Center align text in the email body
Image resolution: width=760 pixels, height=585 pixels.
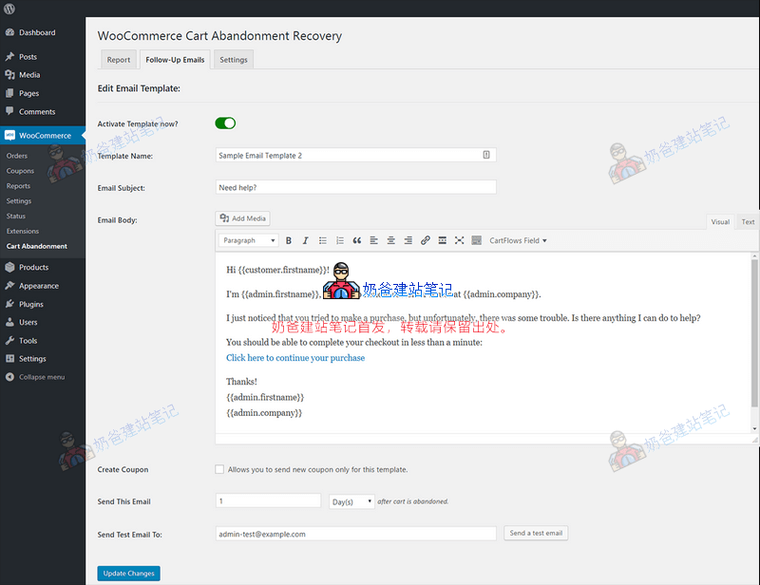391,241
